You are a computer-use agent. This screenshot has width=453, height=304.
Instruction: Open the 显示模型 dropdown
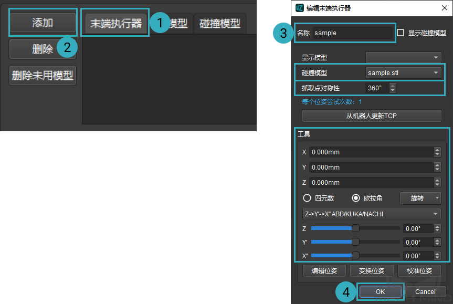[403, 58]
